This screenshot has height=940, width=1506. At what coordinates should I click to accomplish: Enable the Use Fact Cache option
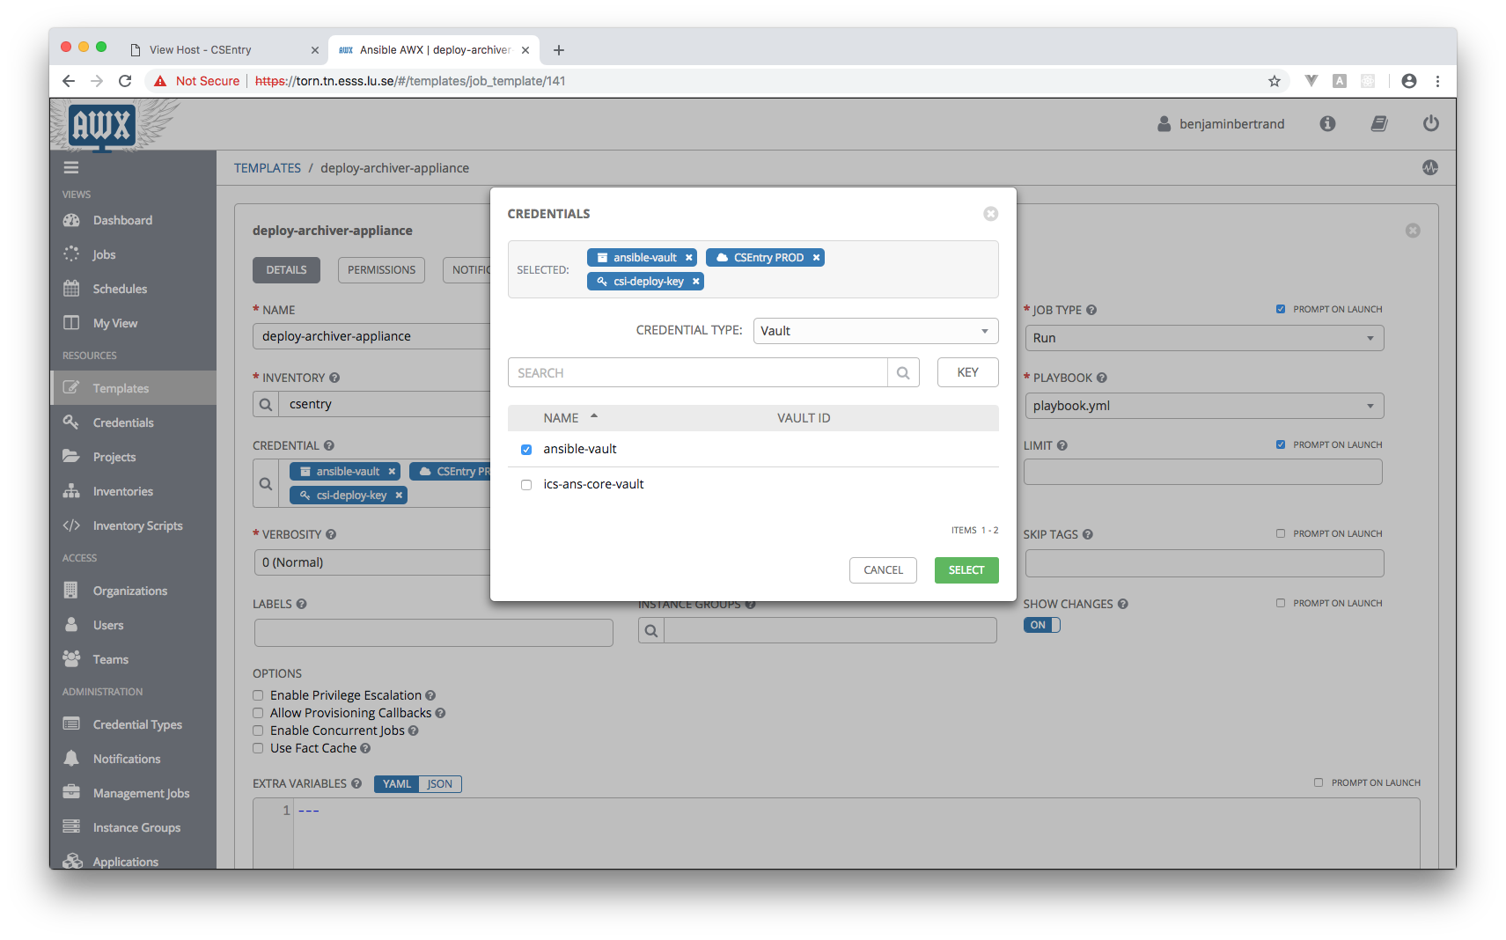pyautogui.click(x=257, y=747)
